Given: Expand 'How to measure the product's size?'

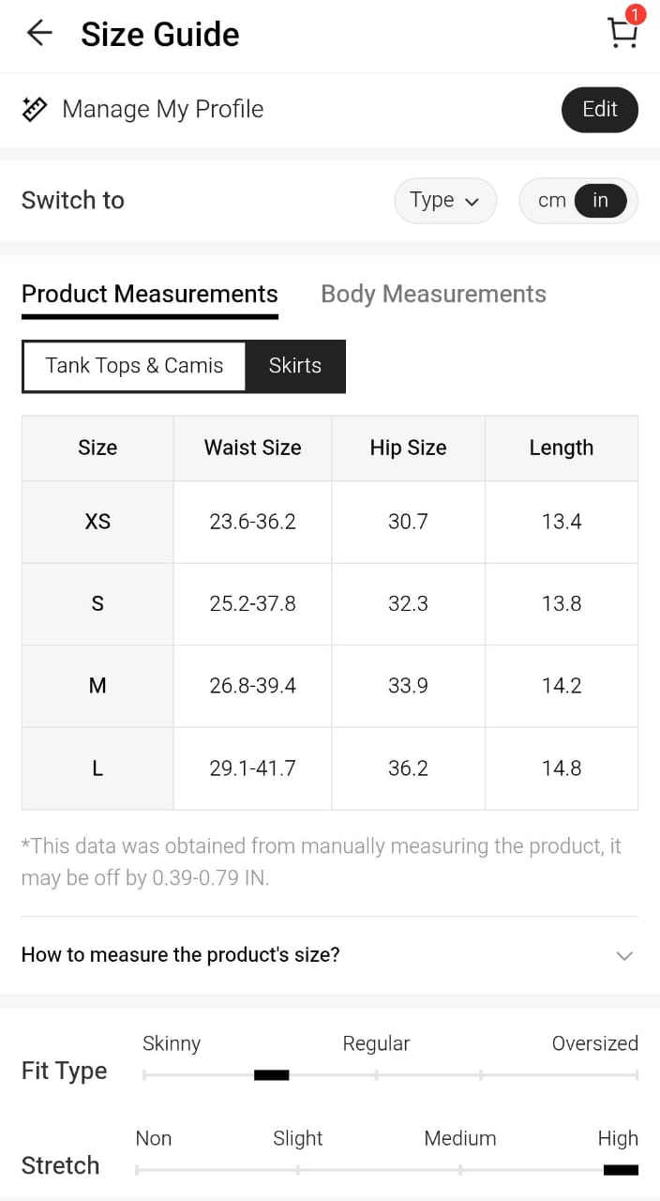Looking at the screenshot, I should tap(180, 955).
